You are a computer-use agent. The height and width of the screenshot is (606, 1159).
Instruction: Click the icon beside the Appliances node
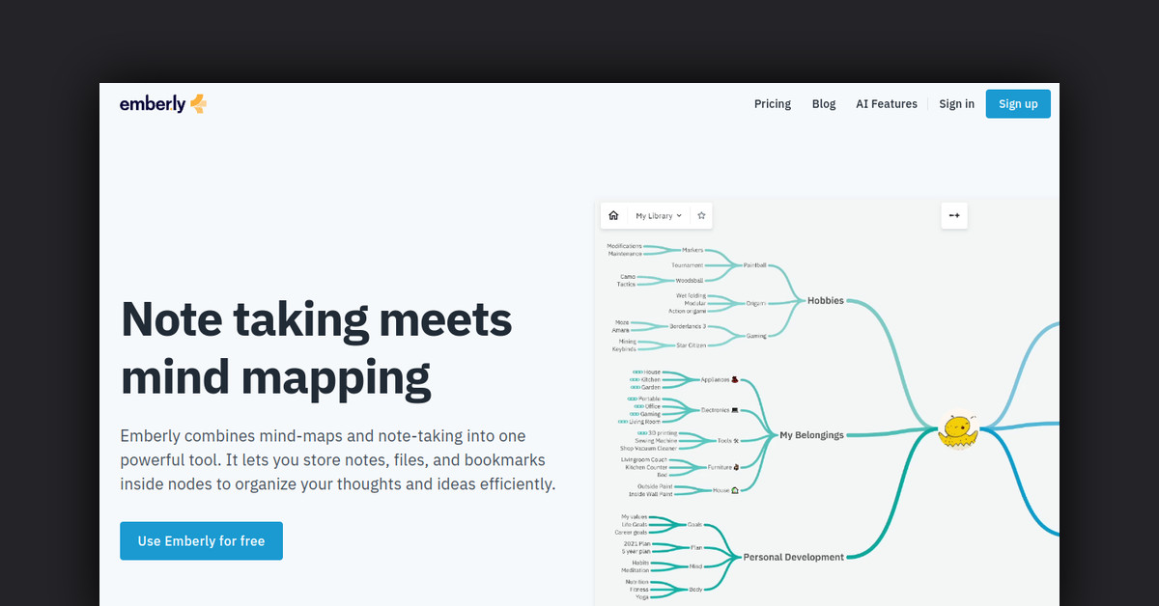pos(735,380)
